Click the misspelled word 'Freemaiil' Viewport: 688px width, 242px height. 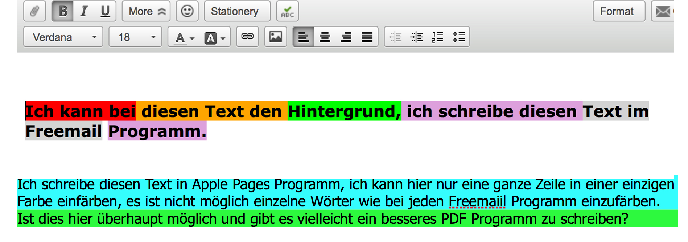tap(477, 201)
